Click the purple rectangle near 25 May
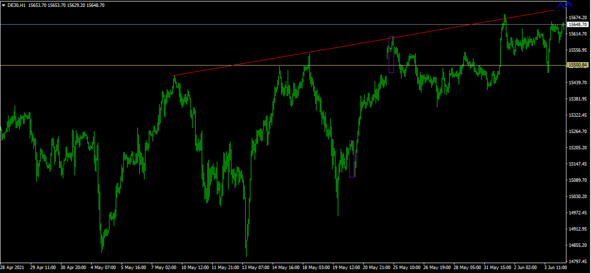This screenshot has height=273, width=591. 391,54
